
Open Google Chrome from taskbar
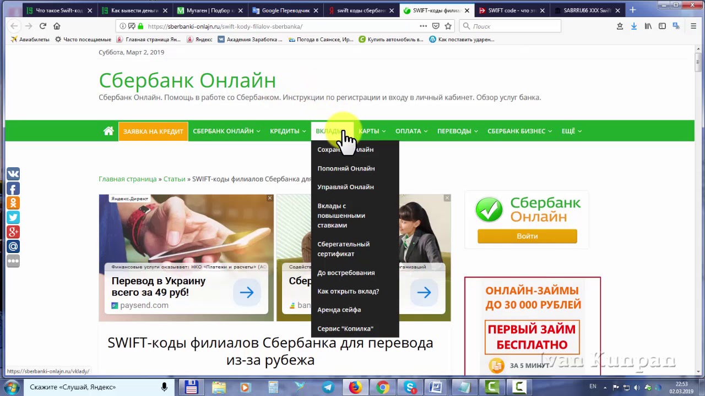pos(382,387)
